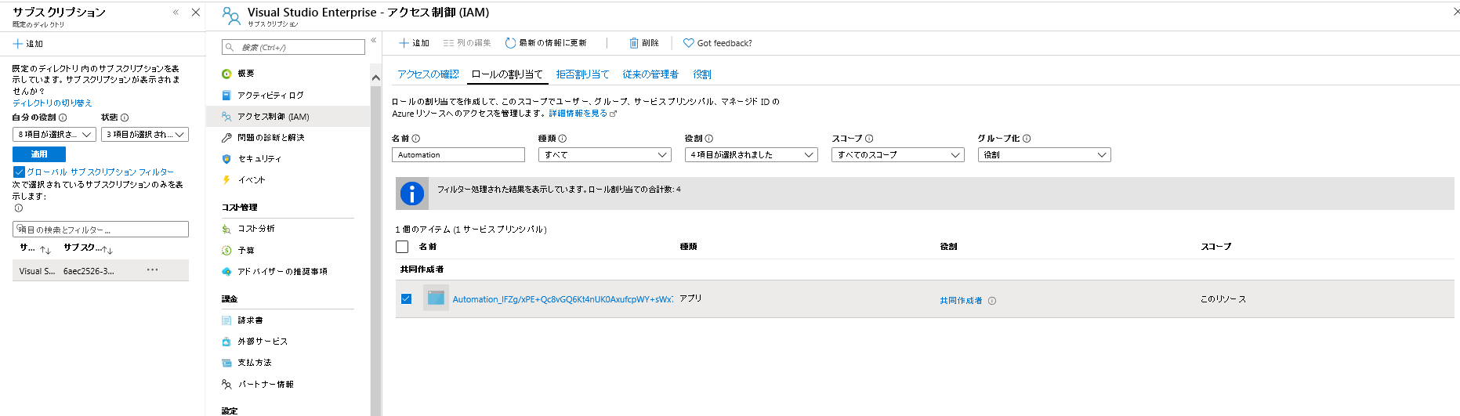
Task: Click 名前 filter field containing Automation
Action: pos(458,155)
